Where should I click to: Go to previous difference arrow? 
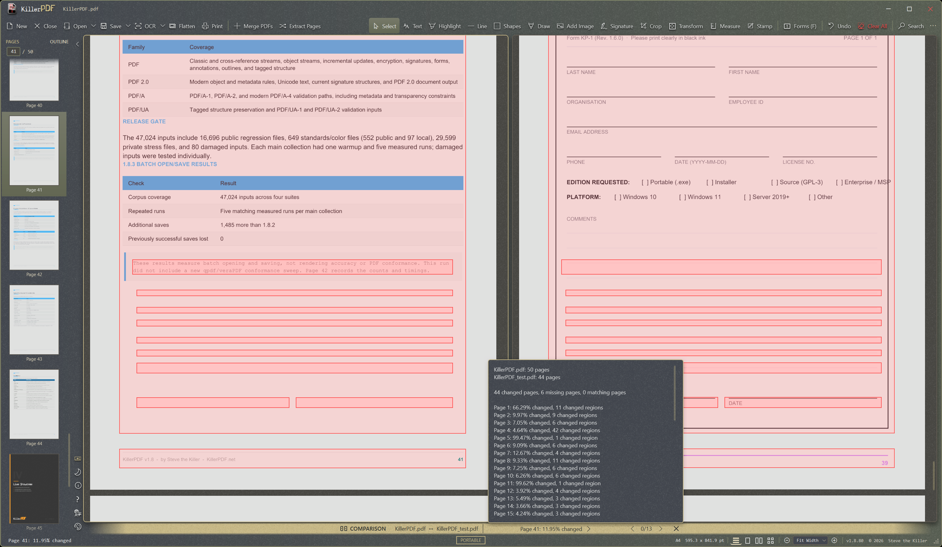[633, 529]
